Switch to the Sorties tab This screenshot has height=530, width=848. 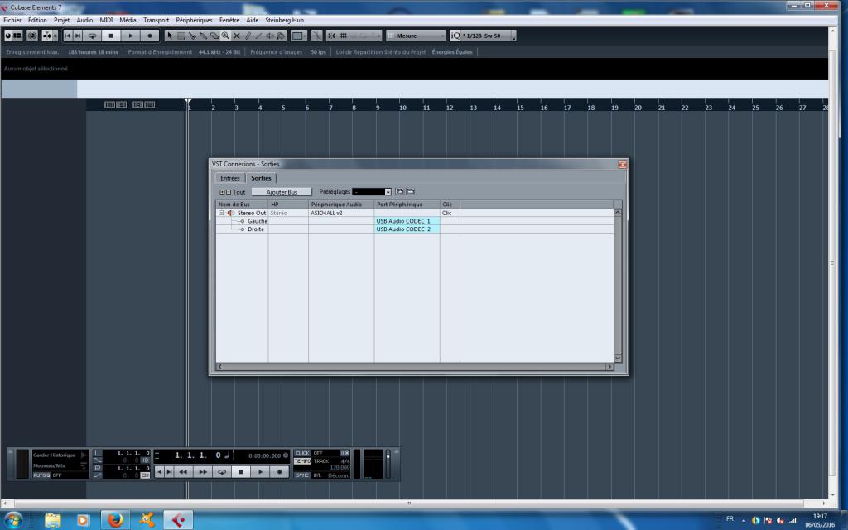coord(261,178)
